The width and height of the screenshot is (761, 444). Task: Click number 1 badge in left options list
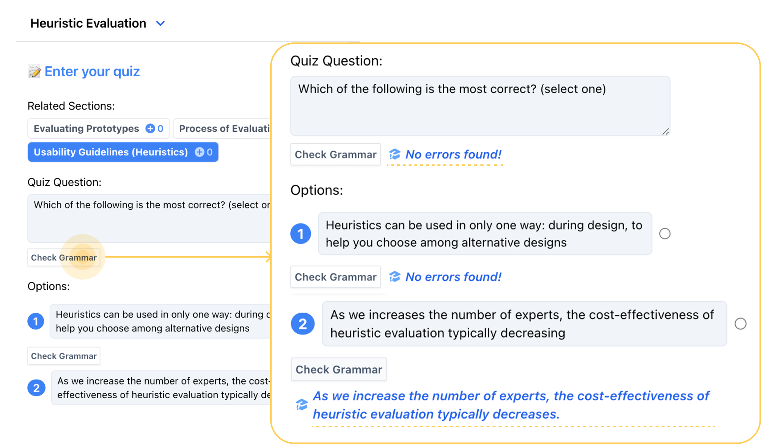pyautogui.click(x=36, y=321)
